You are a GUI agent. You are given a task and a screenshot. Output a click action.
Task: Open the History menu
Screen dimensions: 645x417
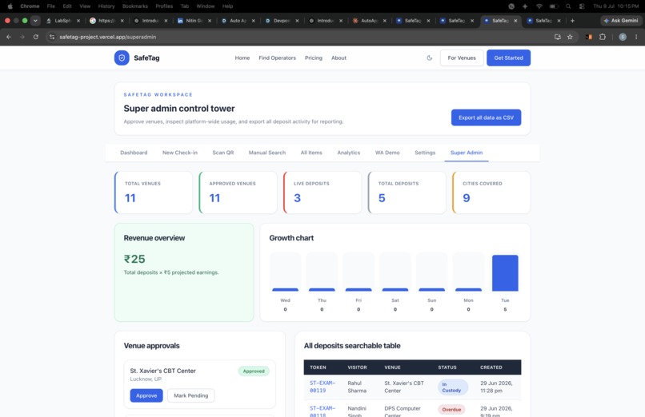(106, 6)
